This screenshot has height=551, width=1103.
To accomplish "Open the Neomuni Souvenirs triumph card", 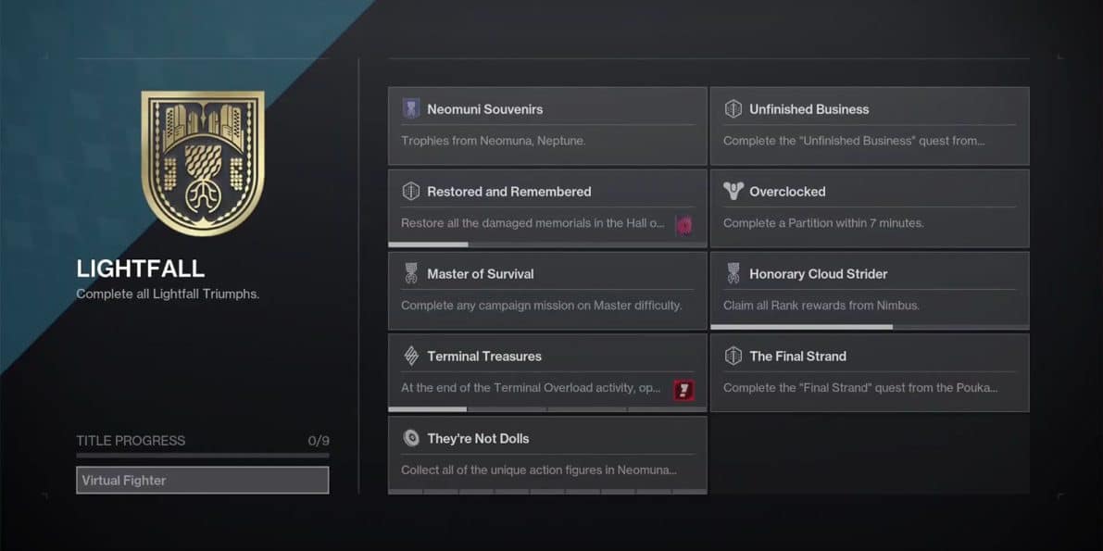I will (547, 126).
